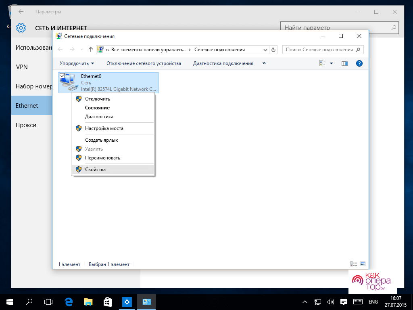Switch to large icons view in status bar
This screenshot has width=413, height=310.
coord(362,264)
